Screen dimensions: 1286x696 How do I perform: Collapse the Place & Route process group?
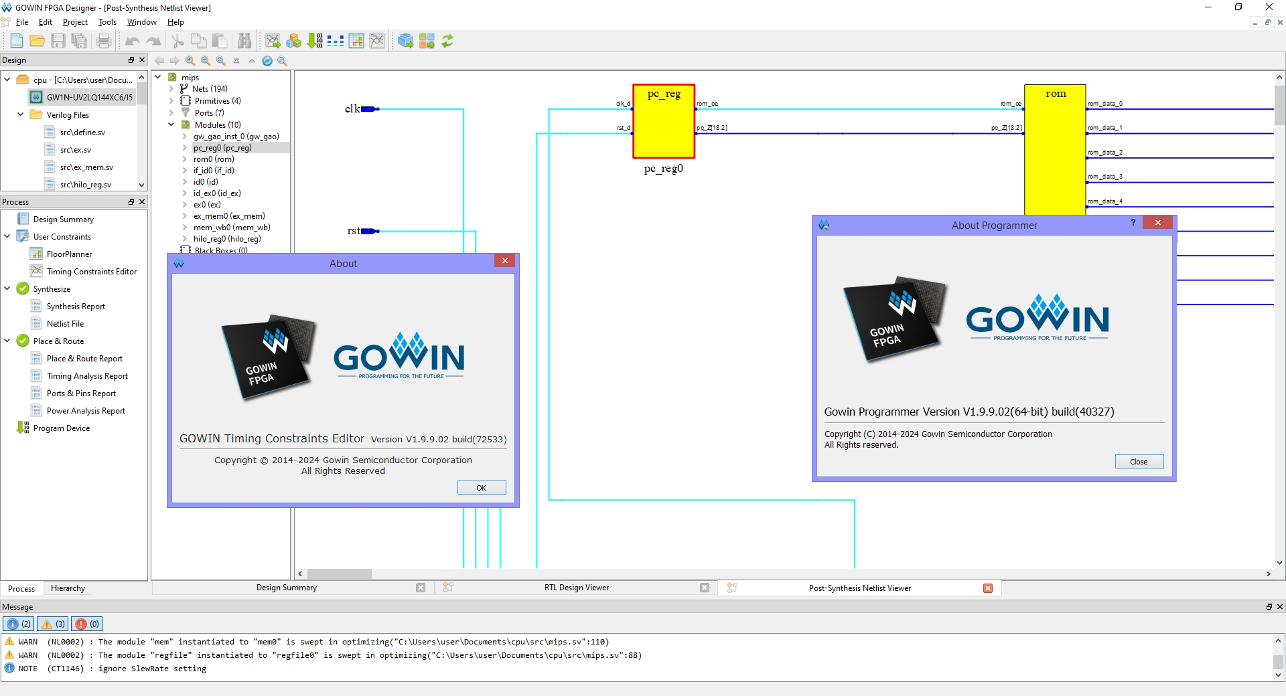click(7, 341)
